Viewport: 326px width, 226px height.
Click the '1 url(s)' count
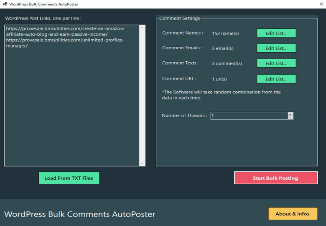[x=219, y=79]
